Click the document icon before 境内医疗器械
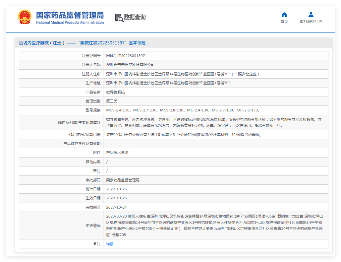341x262 pixels. pyautogui.click(x=21, y=43)
